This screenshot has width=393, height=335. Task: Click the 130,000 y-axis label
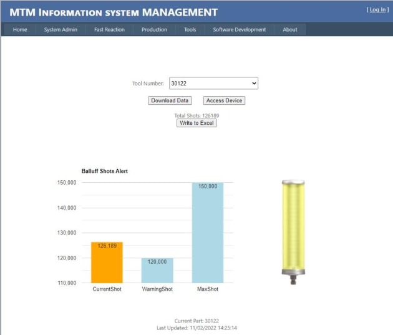[67, 233]
